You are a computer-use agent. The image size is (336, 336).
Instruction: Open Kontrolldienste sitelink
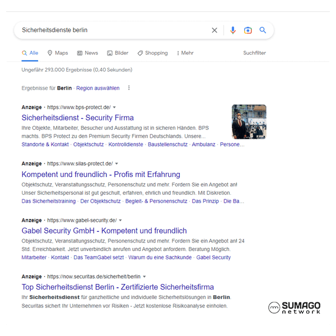(x=126, y=144)
